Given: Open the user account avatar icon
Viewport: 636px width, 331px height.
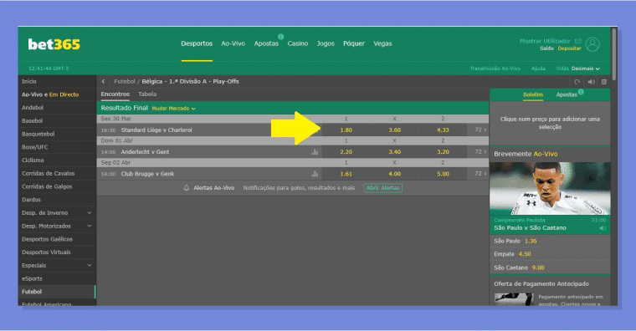Looking at the screenshot, I should pos(592,44).
